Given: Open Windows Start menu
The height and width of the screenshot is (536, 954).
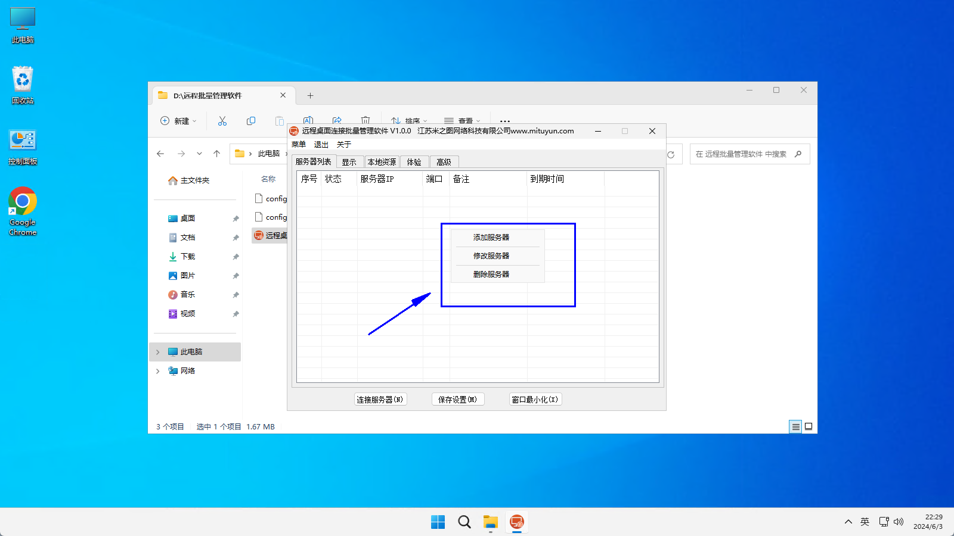Looking at the screenshot, I should click(x=438, y=522).
